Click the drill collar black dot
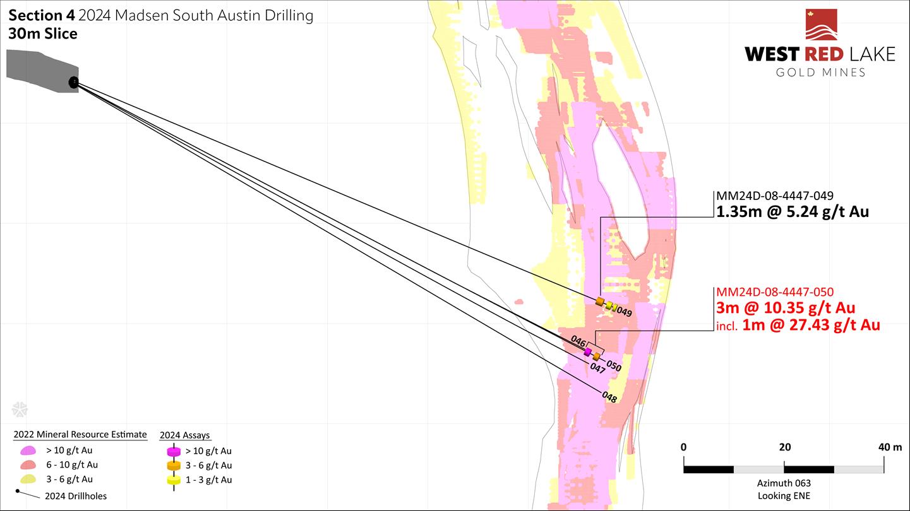 (74, 81)
